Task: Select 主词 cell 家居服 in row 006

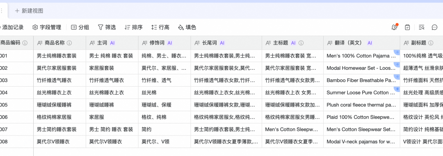Action: coord(112,117)
